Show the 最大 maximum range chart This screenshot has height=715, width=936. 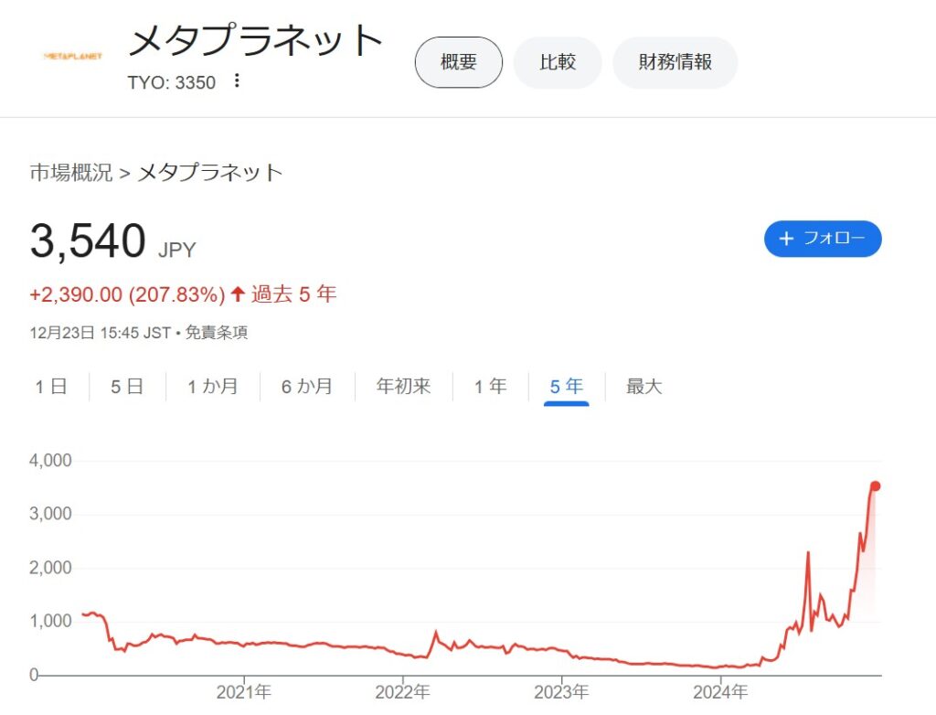pyautogui.click(x=644, y=387)
